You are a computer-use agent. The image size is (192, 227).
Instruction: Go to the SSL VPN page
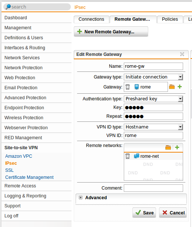coord(9,170)
